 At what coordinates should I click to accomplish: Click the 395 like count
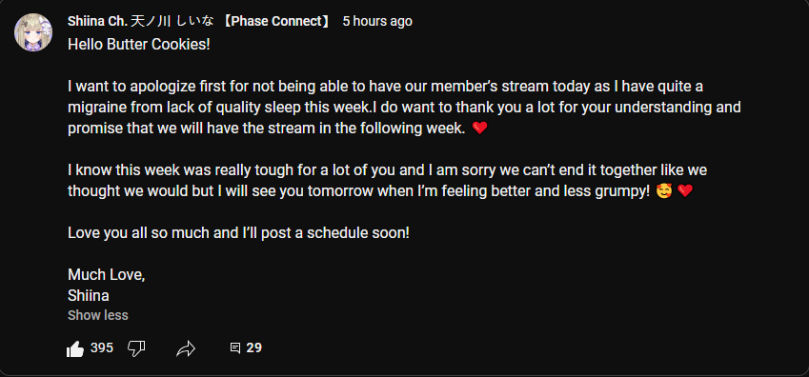(x=102, y=347)
